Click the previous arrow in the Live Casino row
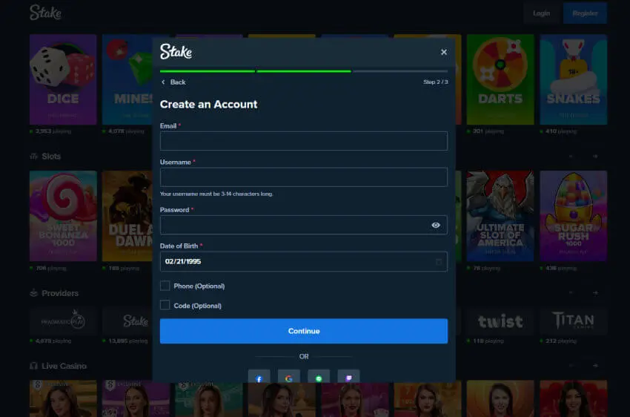630x417 pixels. point(571,366)
